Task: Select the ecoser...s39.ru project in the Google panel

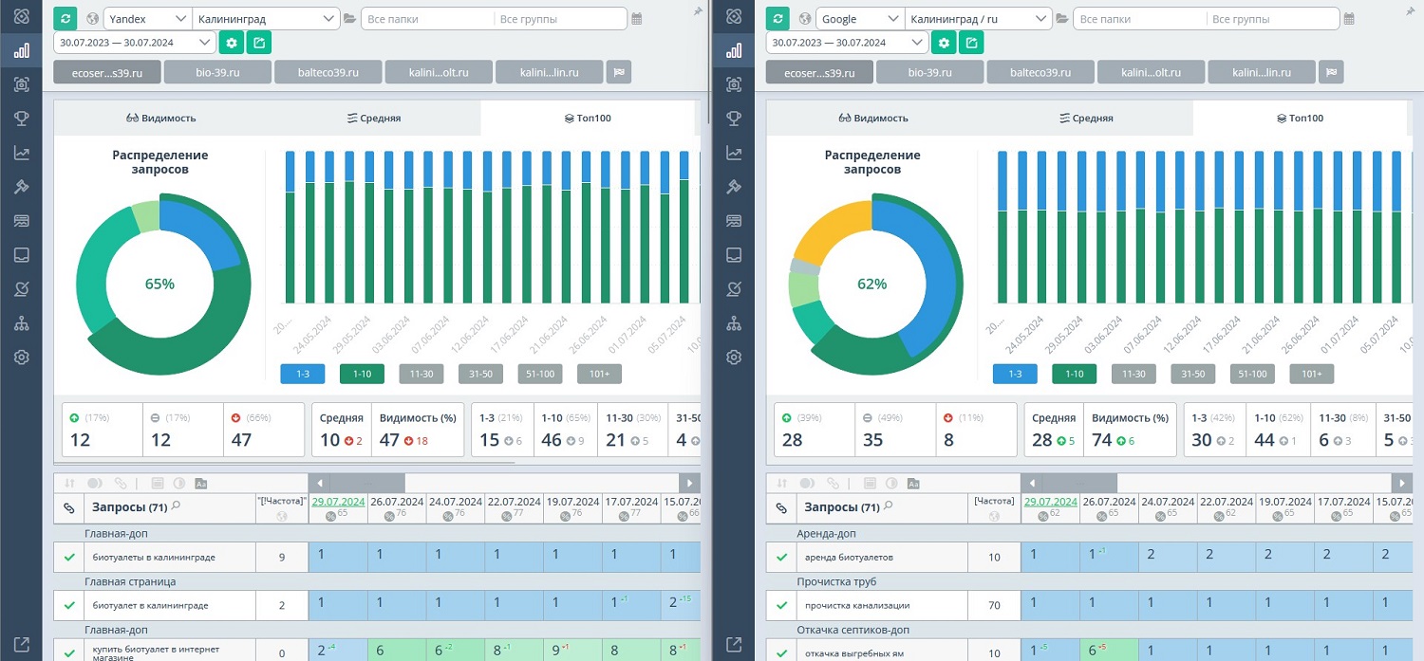Action: [820, 72]
